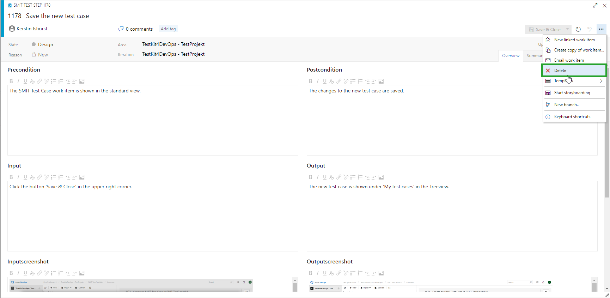The height and width of the screenshot is (298, 610).
Task: Click the discussion comments icon
Action: [x=121, y=29]
